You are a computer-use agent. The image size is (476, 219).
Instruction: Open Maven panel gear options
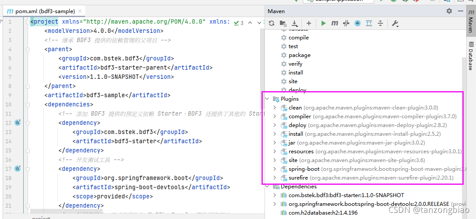(x=449, y=11)
